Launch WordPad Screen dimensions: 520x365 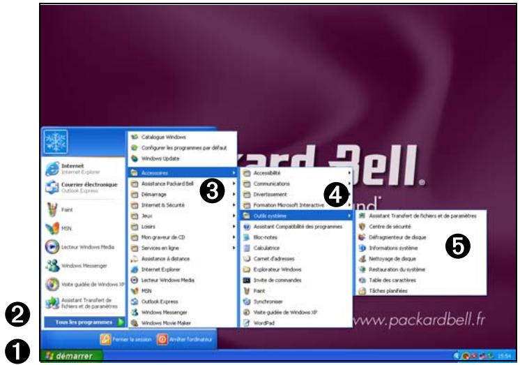pyautogui.click(x=296, y=323)
